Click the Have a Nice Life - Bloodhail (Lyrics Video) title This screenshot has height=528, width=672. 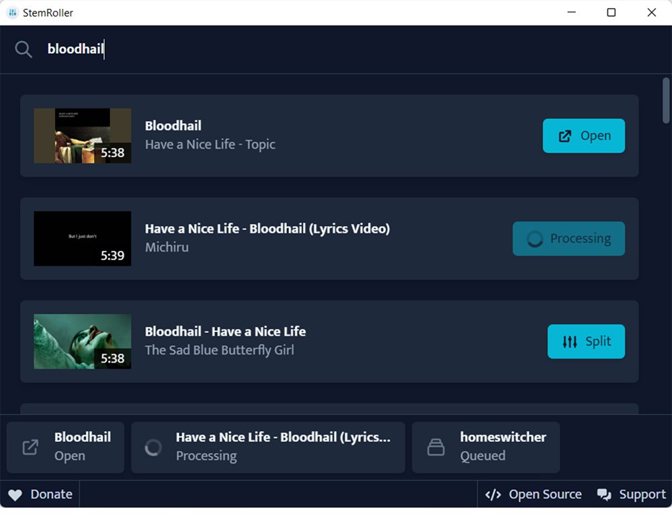(267, 229)
